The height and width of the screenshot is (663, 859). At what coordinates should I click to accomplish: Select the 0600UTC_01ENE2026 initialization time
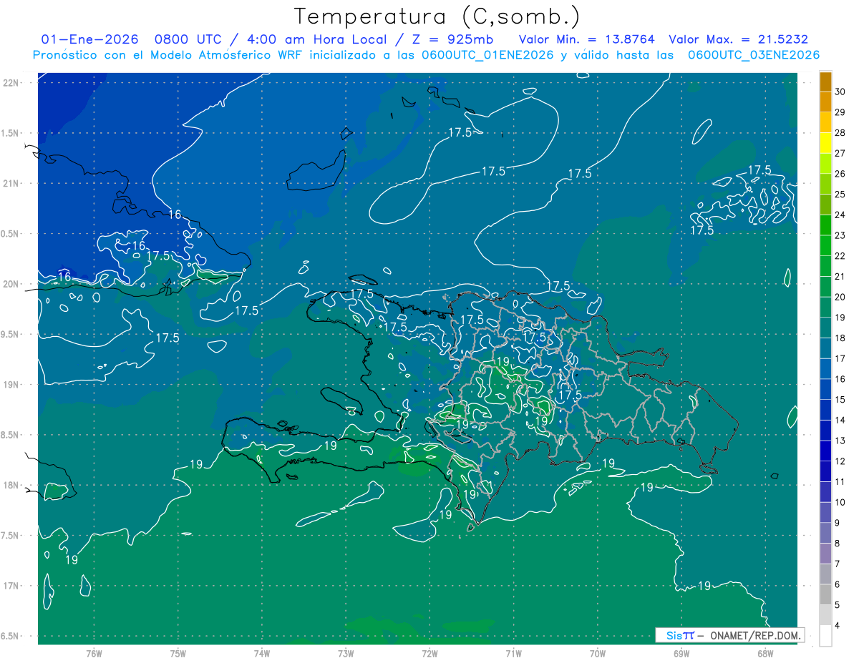tap(487, 55)
